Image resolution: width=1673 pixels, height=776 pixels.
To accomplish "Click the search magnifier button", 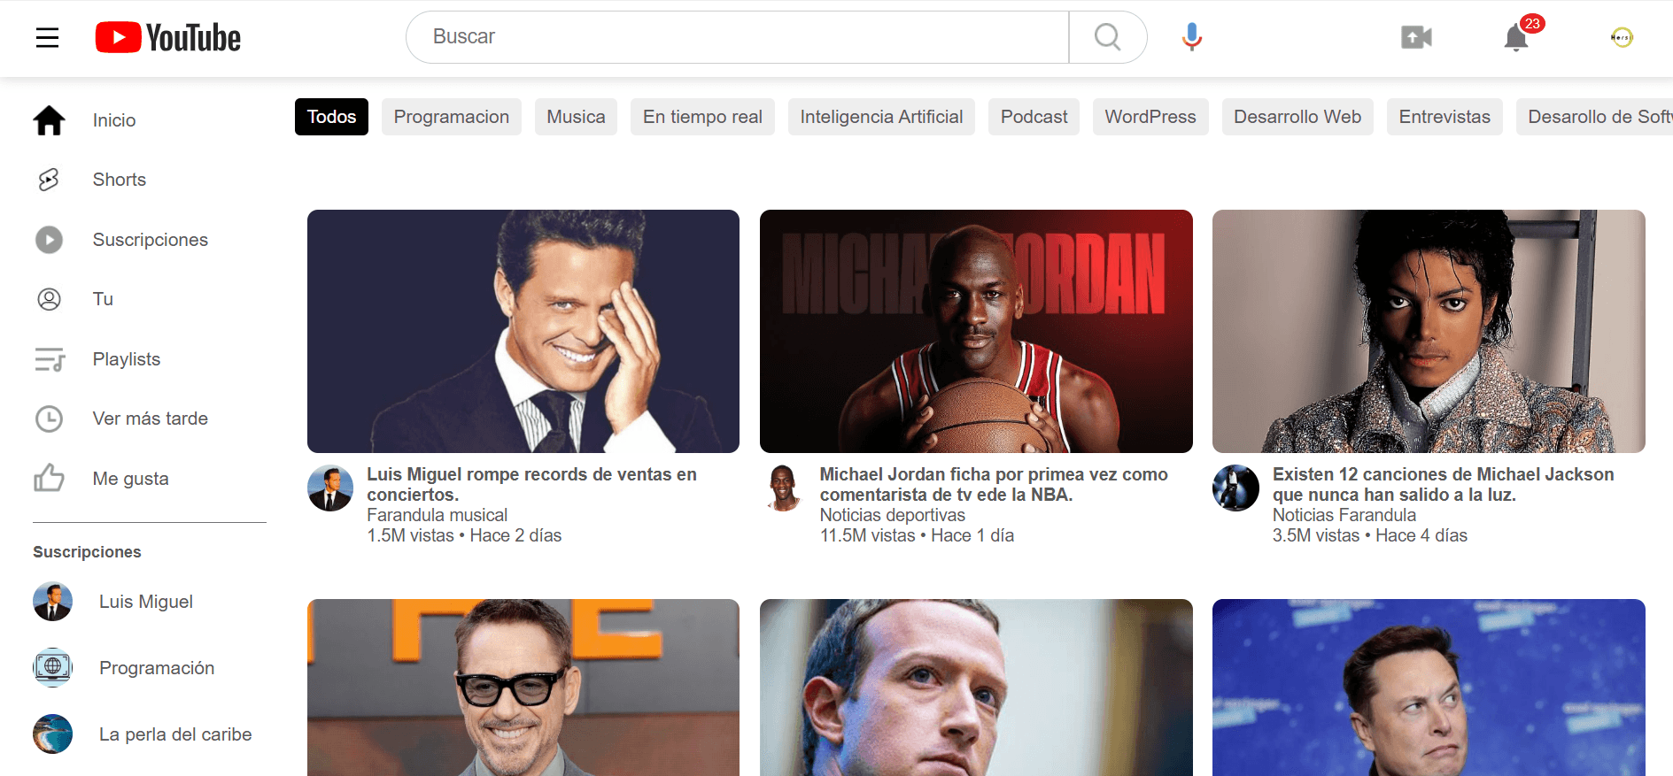I will [1108, 37].
